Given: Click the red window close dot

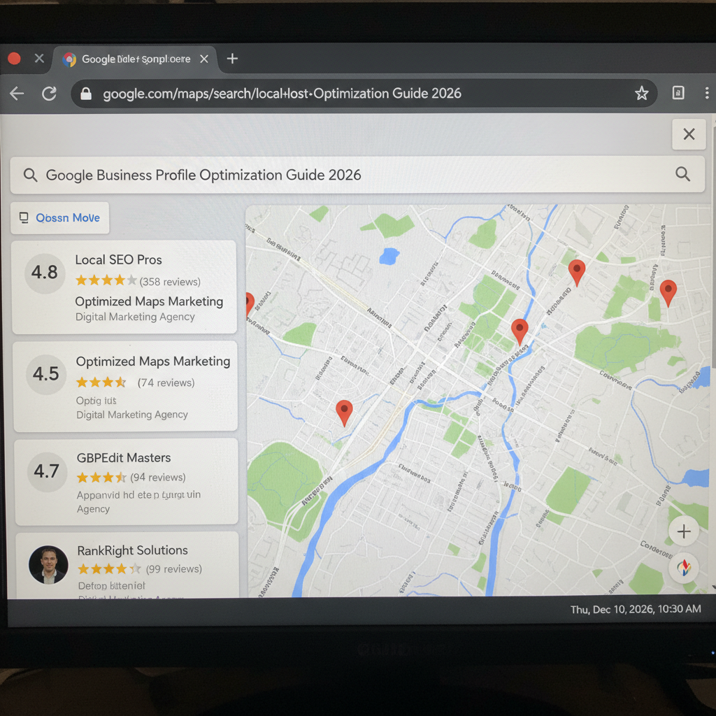Looking at the screenshot, I should click(14, 59).
